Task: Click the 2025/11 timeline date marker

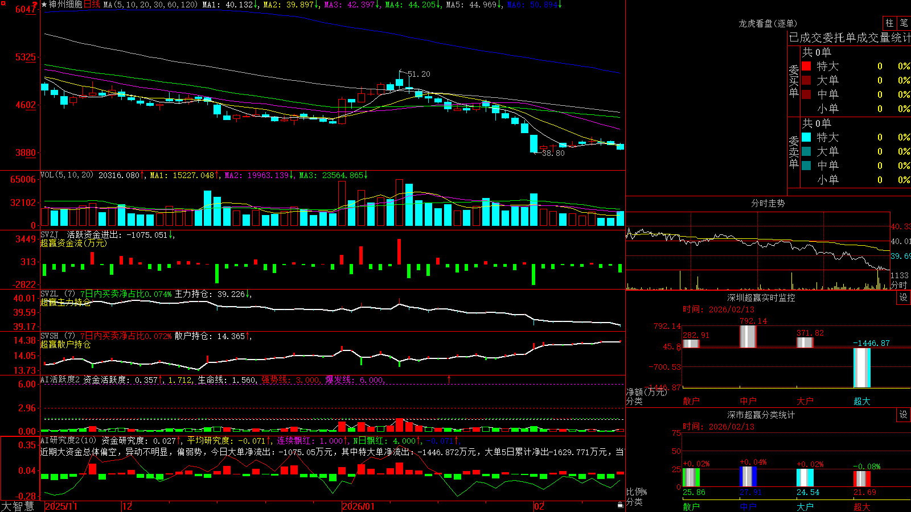Action: [x=61, y=506]
